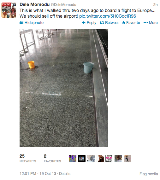Open the airport floor photo

coord(64,88)
